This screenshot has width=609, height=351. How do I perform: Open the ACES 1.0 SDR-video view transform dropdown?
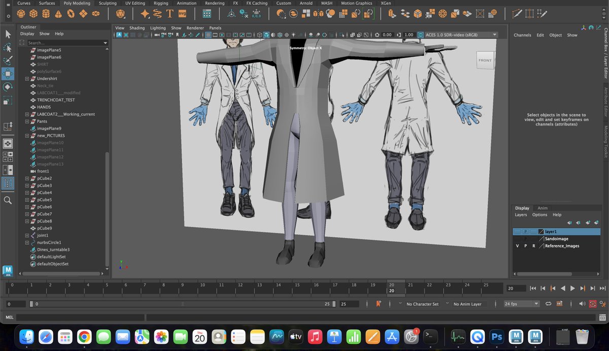pos(460,35)
